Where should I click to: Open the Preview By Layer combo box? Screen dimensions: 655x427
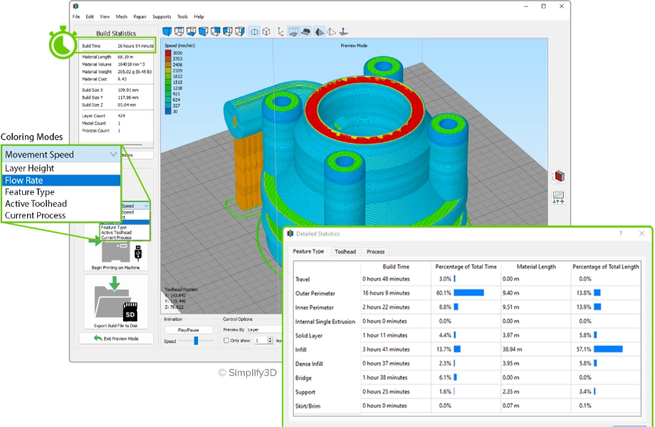click(260, 330)
